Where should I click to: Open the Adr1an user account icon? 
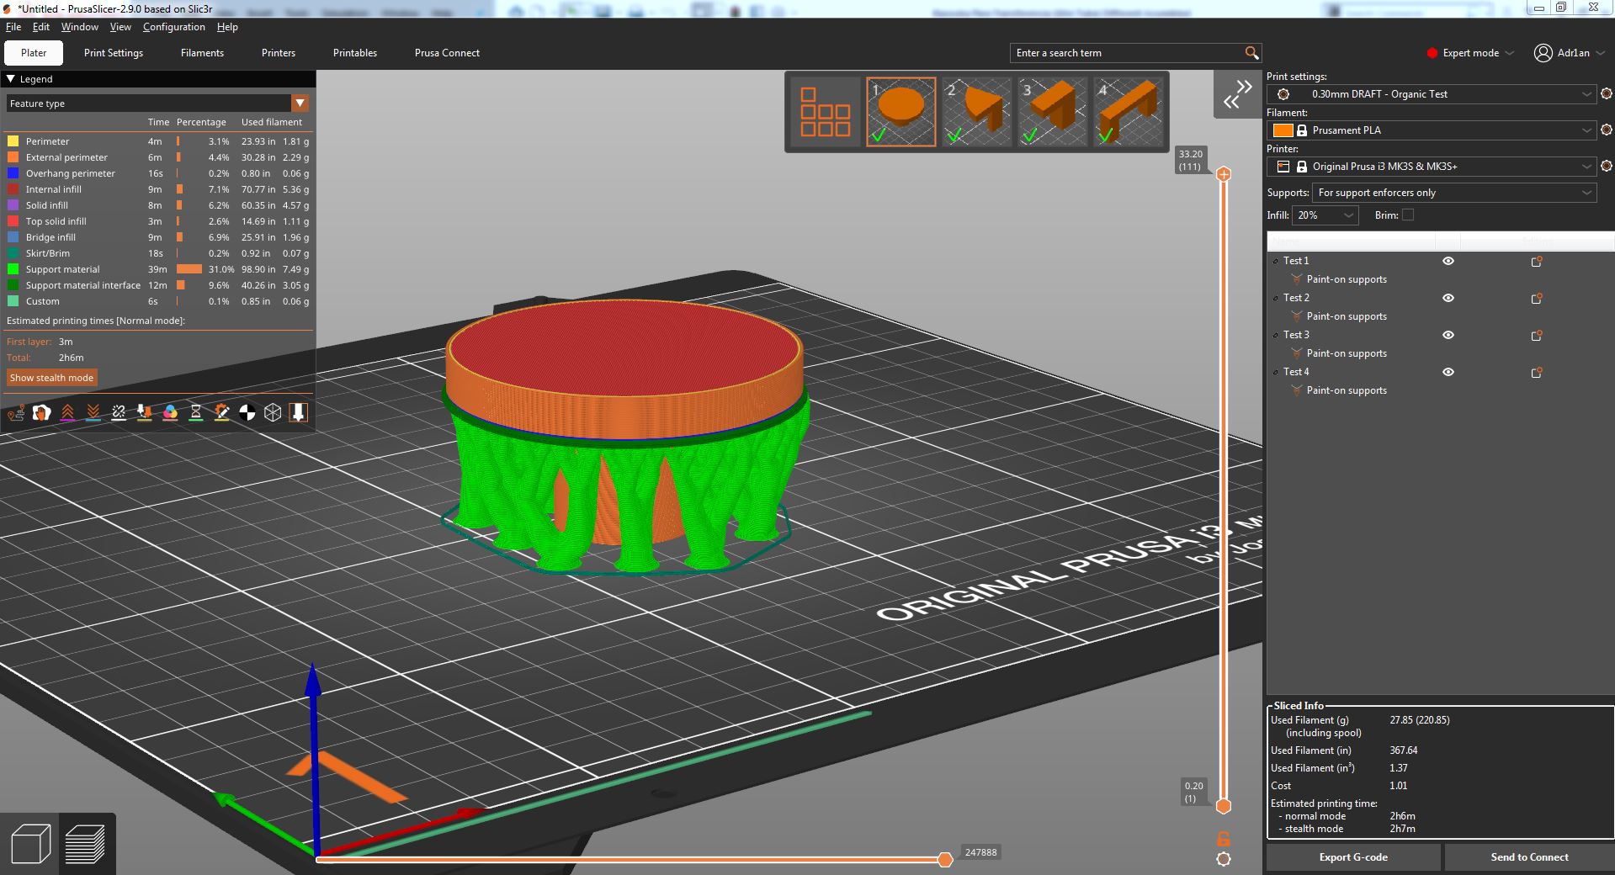tap(1543, 53)
